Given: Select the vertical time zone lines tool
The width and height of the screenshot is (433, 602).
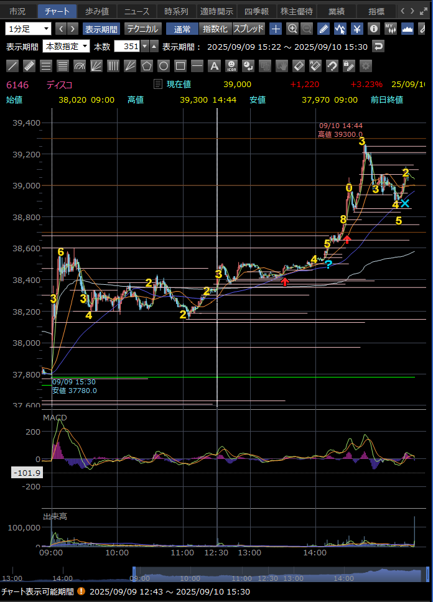Looking at the screenshot, I should [113, 66].
